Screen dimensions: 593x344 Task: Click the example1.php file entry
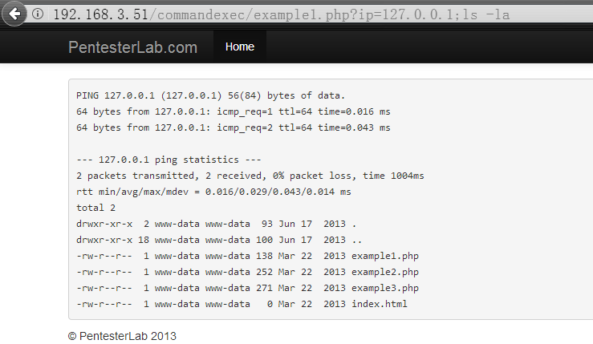(x=385, y=256)
